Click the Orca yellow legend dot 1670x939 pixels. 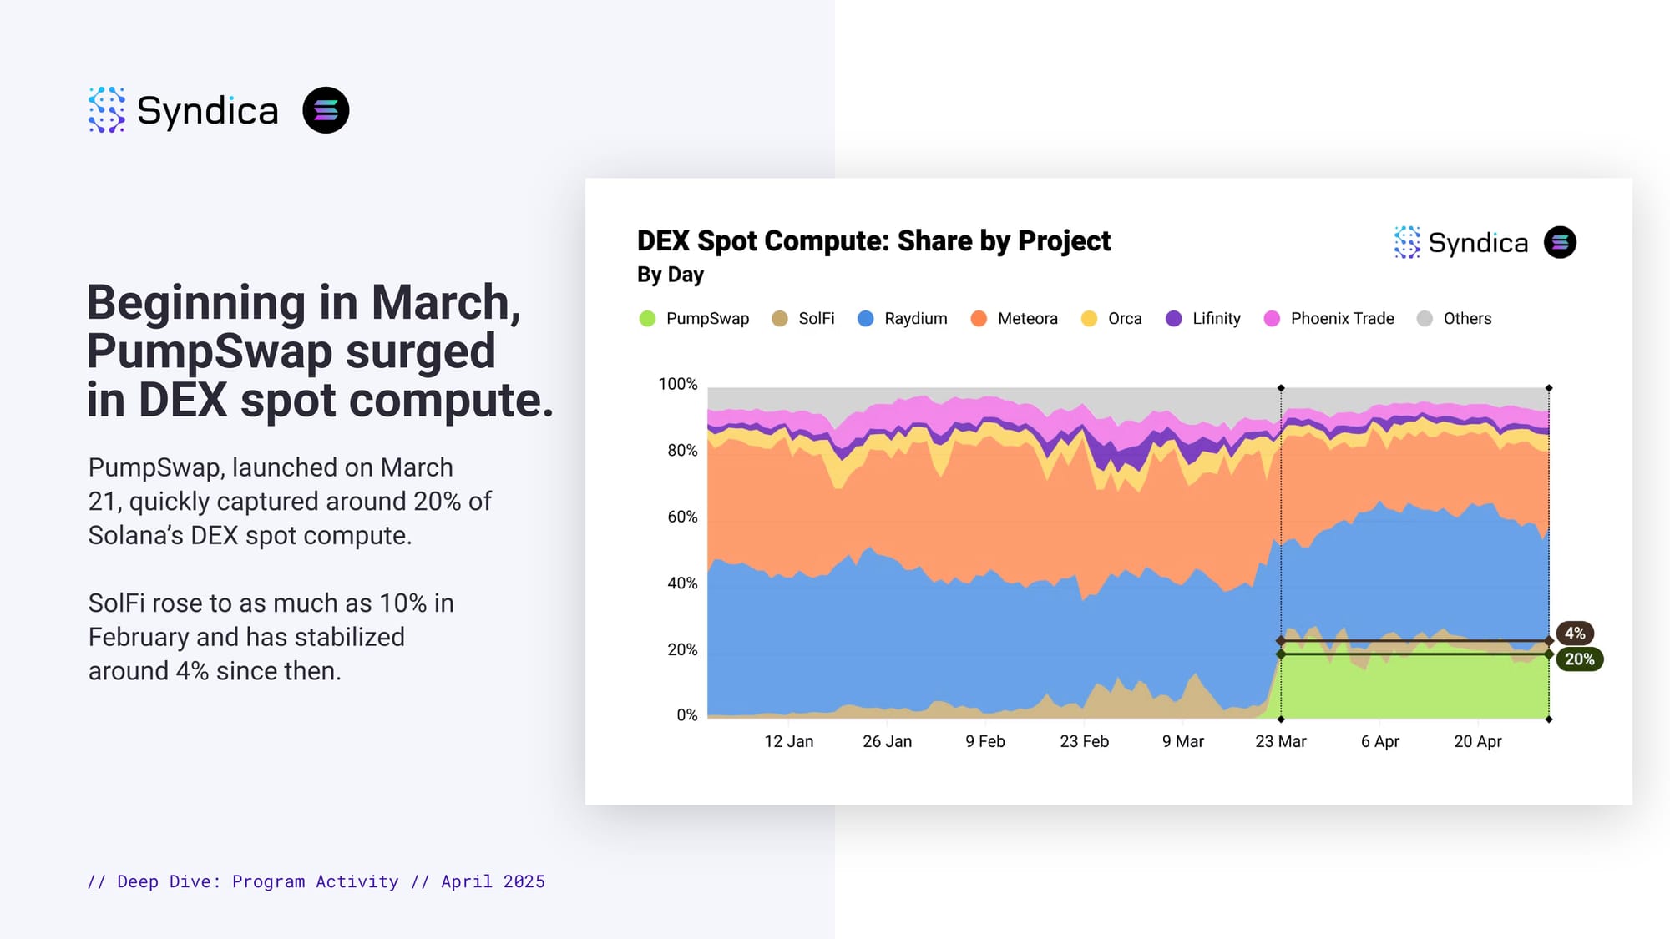click(1089, 319)
